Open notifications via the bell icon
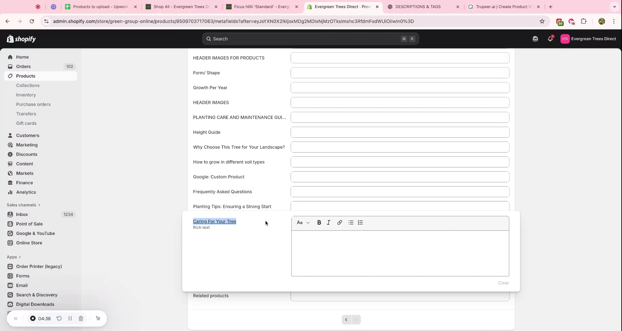The height and width of the screenshot is (331, 622). coord(550,39)
